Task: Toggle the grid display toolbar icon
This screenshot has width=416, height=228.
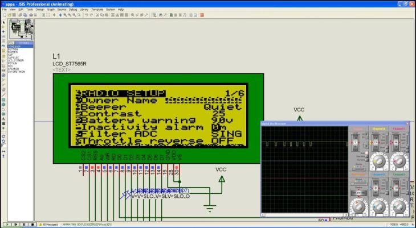Action: [x=48, y=15]
